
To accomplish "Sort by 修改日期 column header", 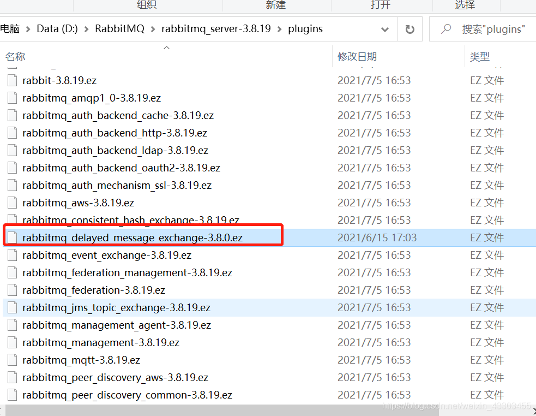I will click(x=357, y=56).
